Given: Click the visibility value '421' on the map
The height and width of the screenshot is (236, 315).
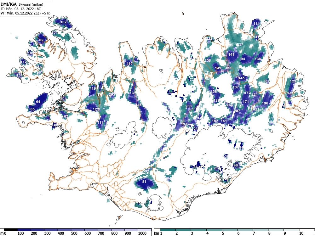Looking at the screenshot, I should click(x=256, y=110).
